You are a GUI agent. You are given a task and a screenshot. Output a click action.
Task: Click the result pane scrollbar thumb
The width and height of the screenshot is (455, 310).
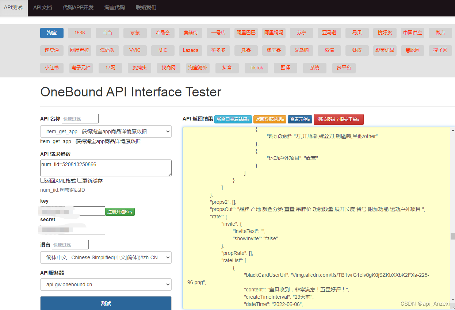pyautogui.click(x=453, y=236)
